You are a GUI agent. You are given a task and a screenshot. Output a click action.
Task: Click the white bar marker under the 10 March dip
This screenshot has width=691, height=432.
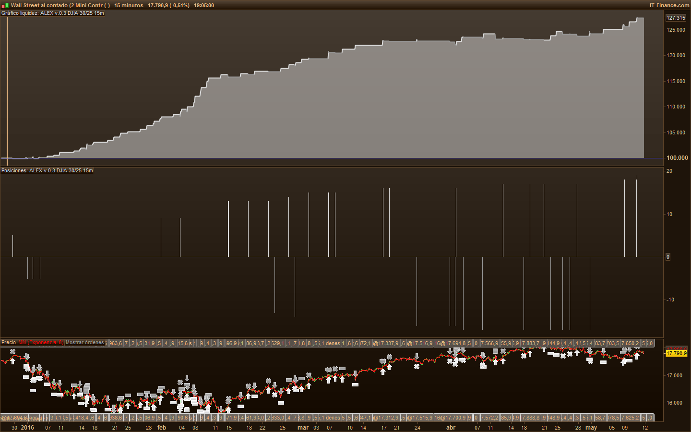coord(355,384)
